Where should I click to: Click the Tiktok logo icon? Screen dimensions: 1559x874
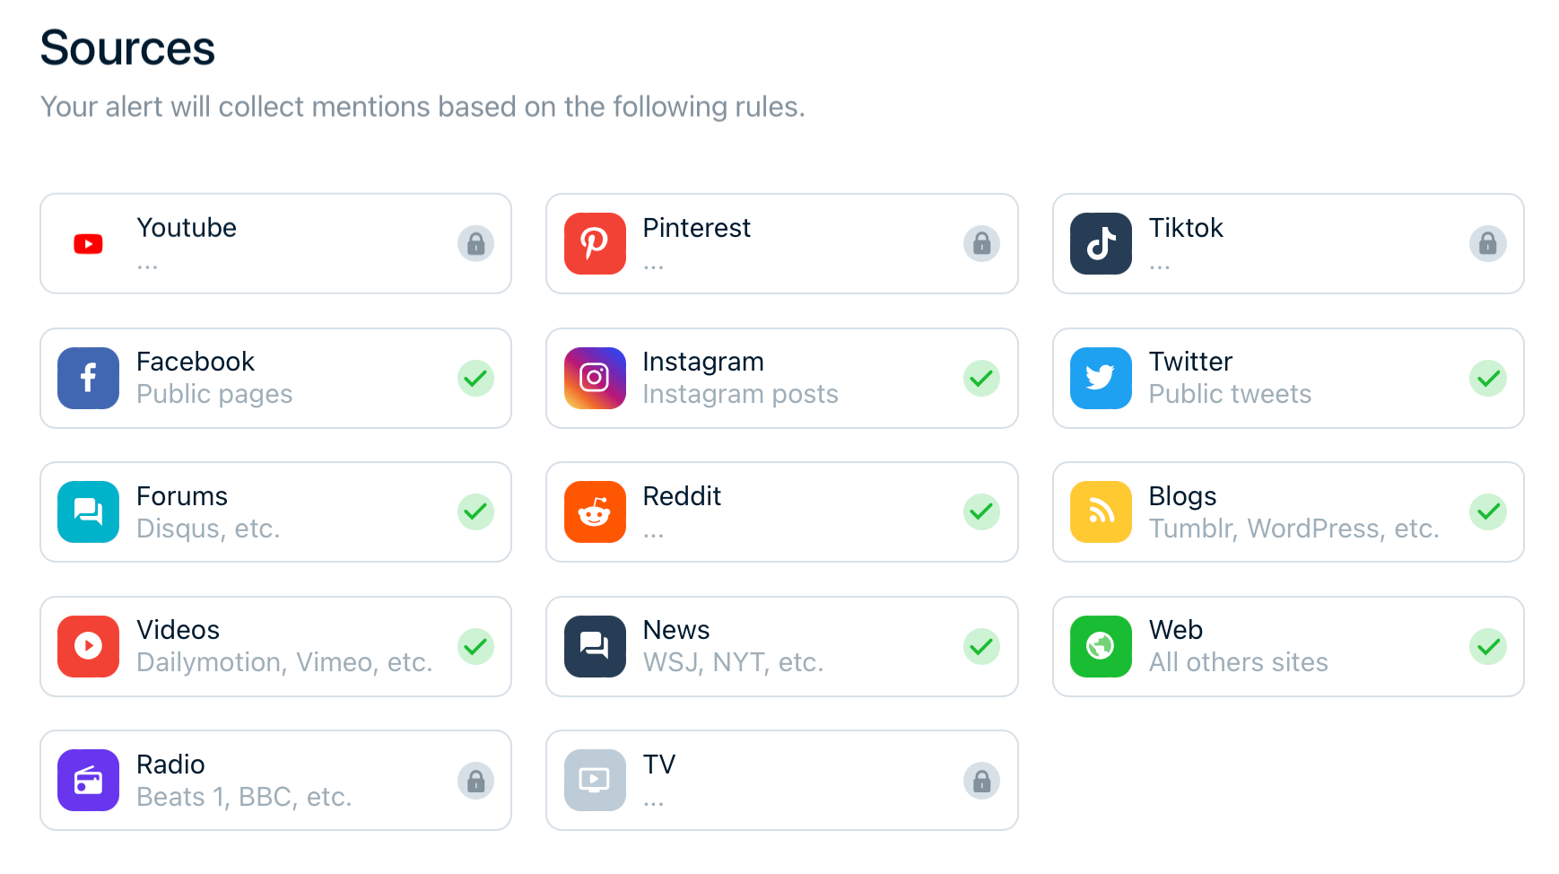click(1101, 243)
